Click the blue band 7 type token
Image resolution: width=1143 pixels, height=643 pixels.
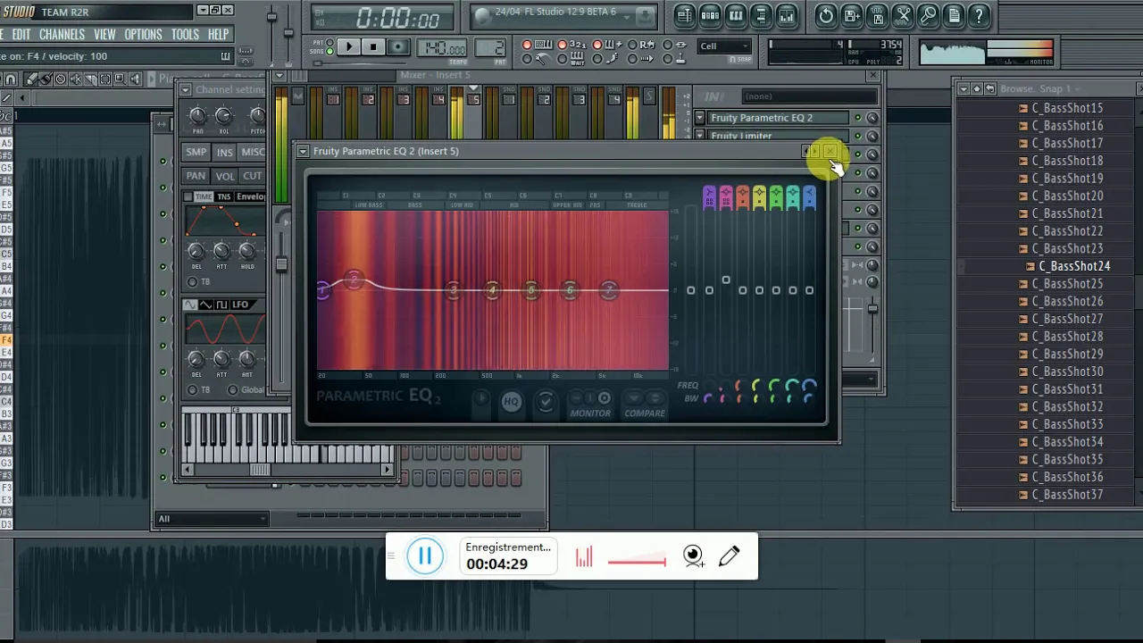pos(809,196)
